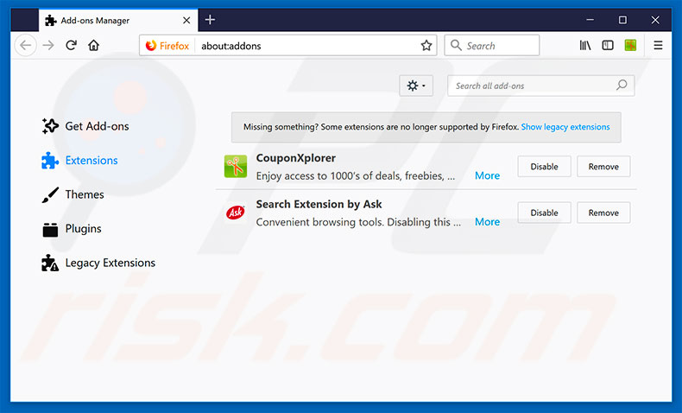Image resolution: width=682 pixels, height=413 pixels.
Task: Focus the browser Search field
Action: pyautogui.click(x=492, y=45)
